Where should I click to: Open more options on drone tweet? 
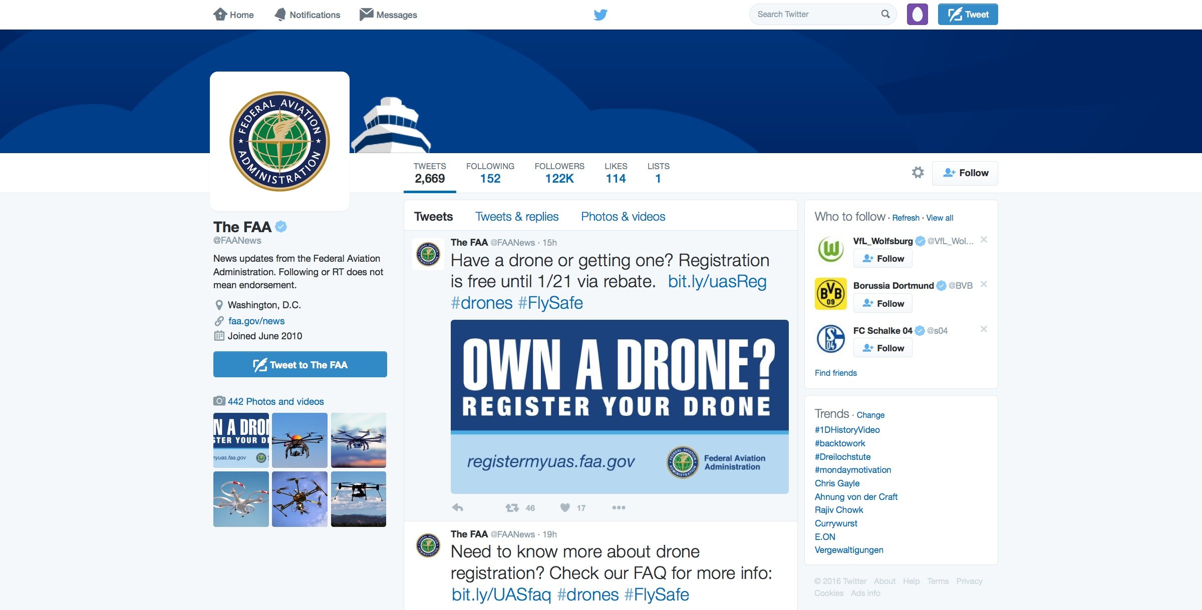pyautogui.click(x=619, y=507)
